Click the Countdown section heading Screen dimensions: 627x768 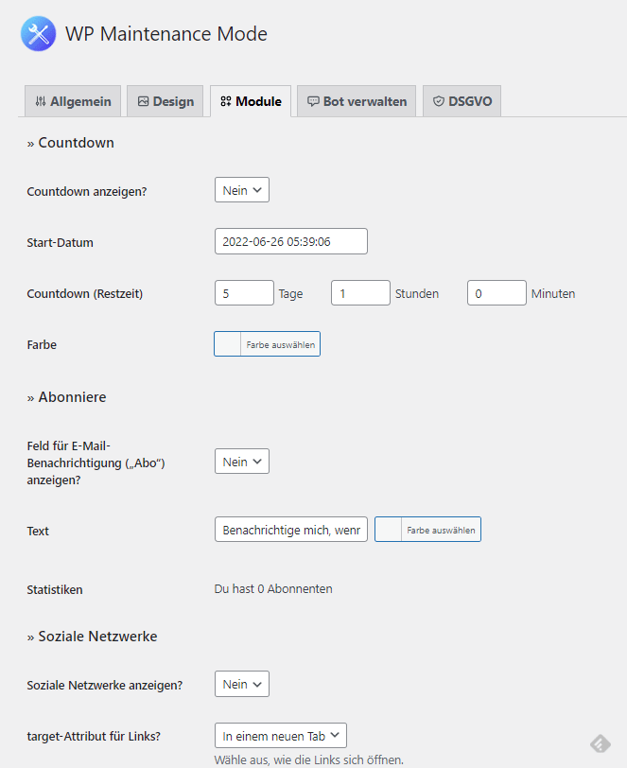71,143
